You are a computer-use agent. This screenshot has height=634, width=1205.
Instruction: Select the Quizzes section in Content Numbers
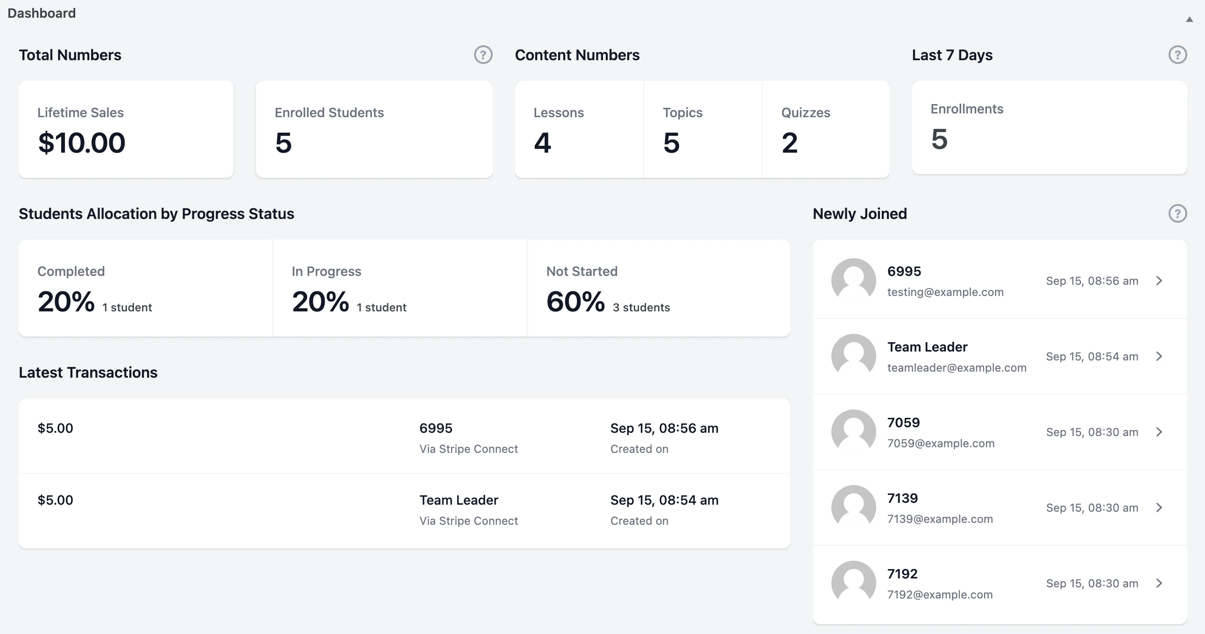[826, 129]
